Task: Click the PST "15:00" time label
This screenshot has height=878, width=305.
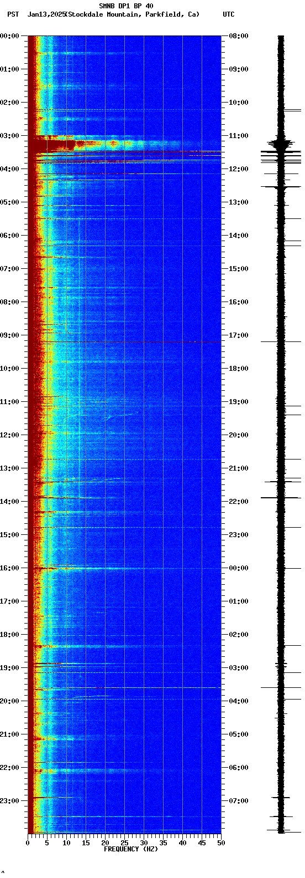Action: (x=9, y=535)
